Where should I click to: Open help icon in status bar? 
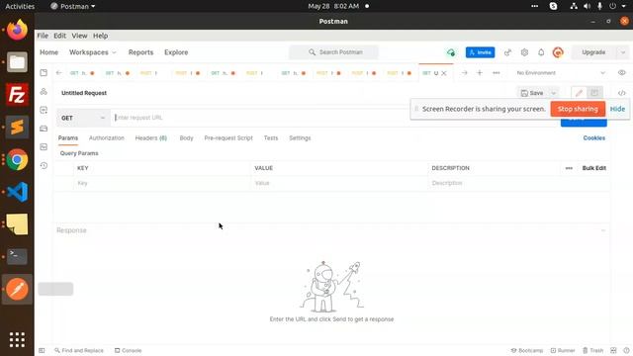click(626, 350)
